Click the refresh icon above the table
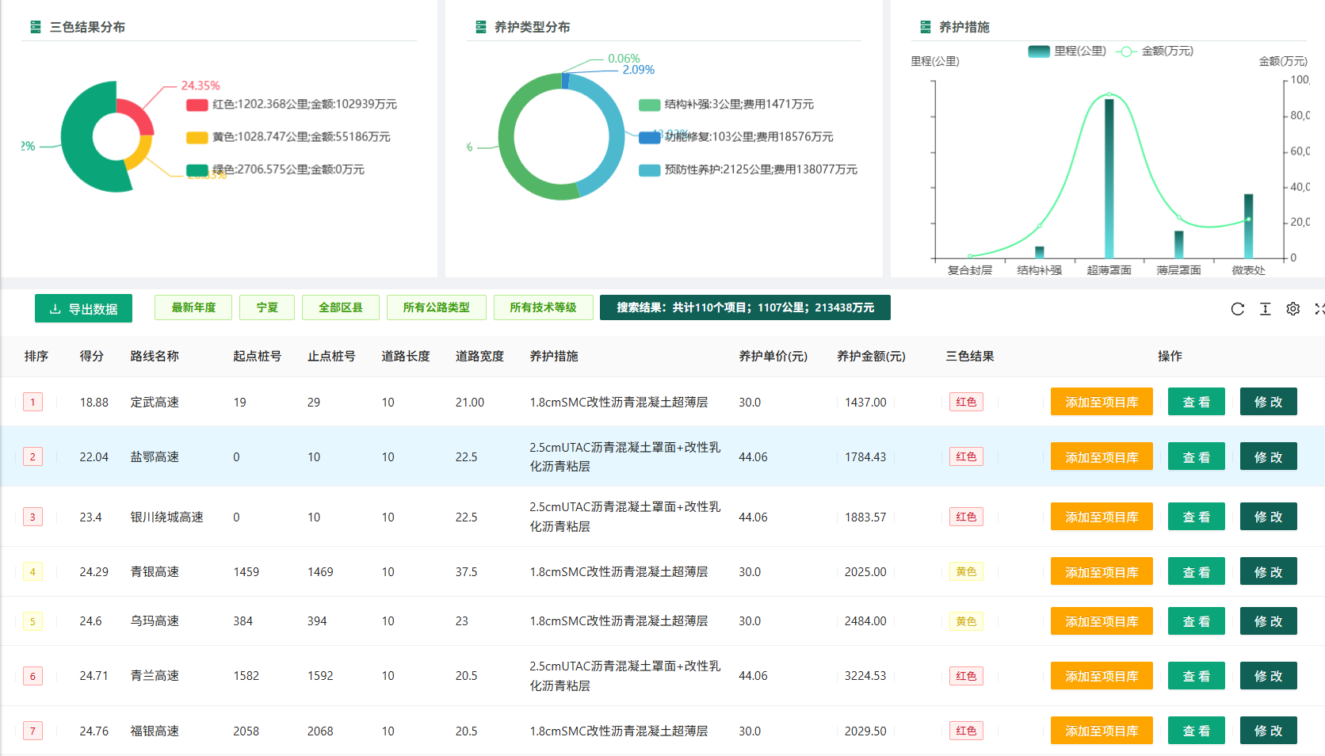The width and height of the screenshot is (1325, 756). coord(1237,309)
